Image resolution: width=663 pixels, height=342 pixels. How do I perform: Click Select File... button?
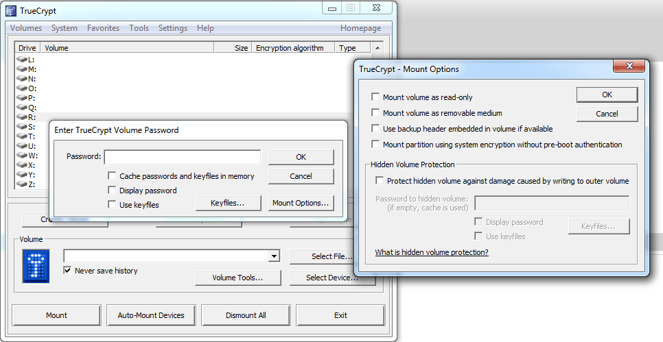pyautogui.click(x=322, y=256)
